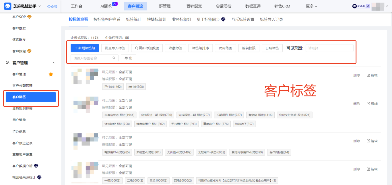Image resolution: width=392 pixels, height=185 pixels.
Task: Click the 企业版 v3 badge
Action: (361, 6)
